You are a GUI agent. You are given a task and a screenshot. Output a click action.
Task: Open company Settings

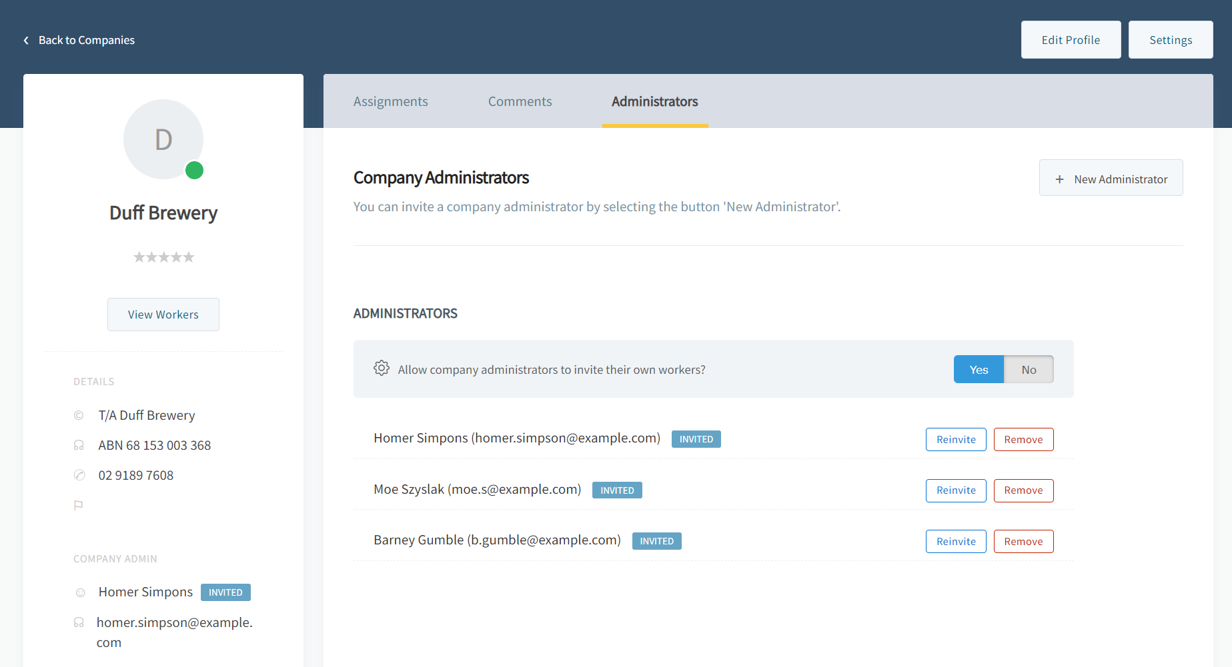point(1170,40)
